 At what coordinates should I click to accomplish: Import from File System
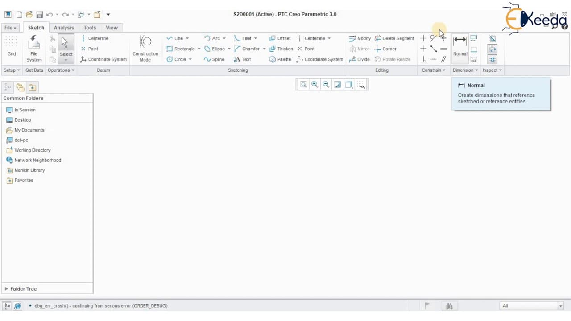coord(34,49)
